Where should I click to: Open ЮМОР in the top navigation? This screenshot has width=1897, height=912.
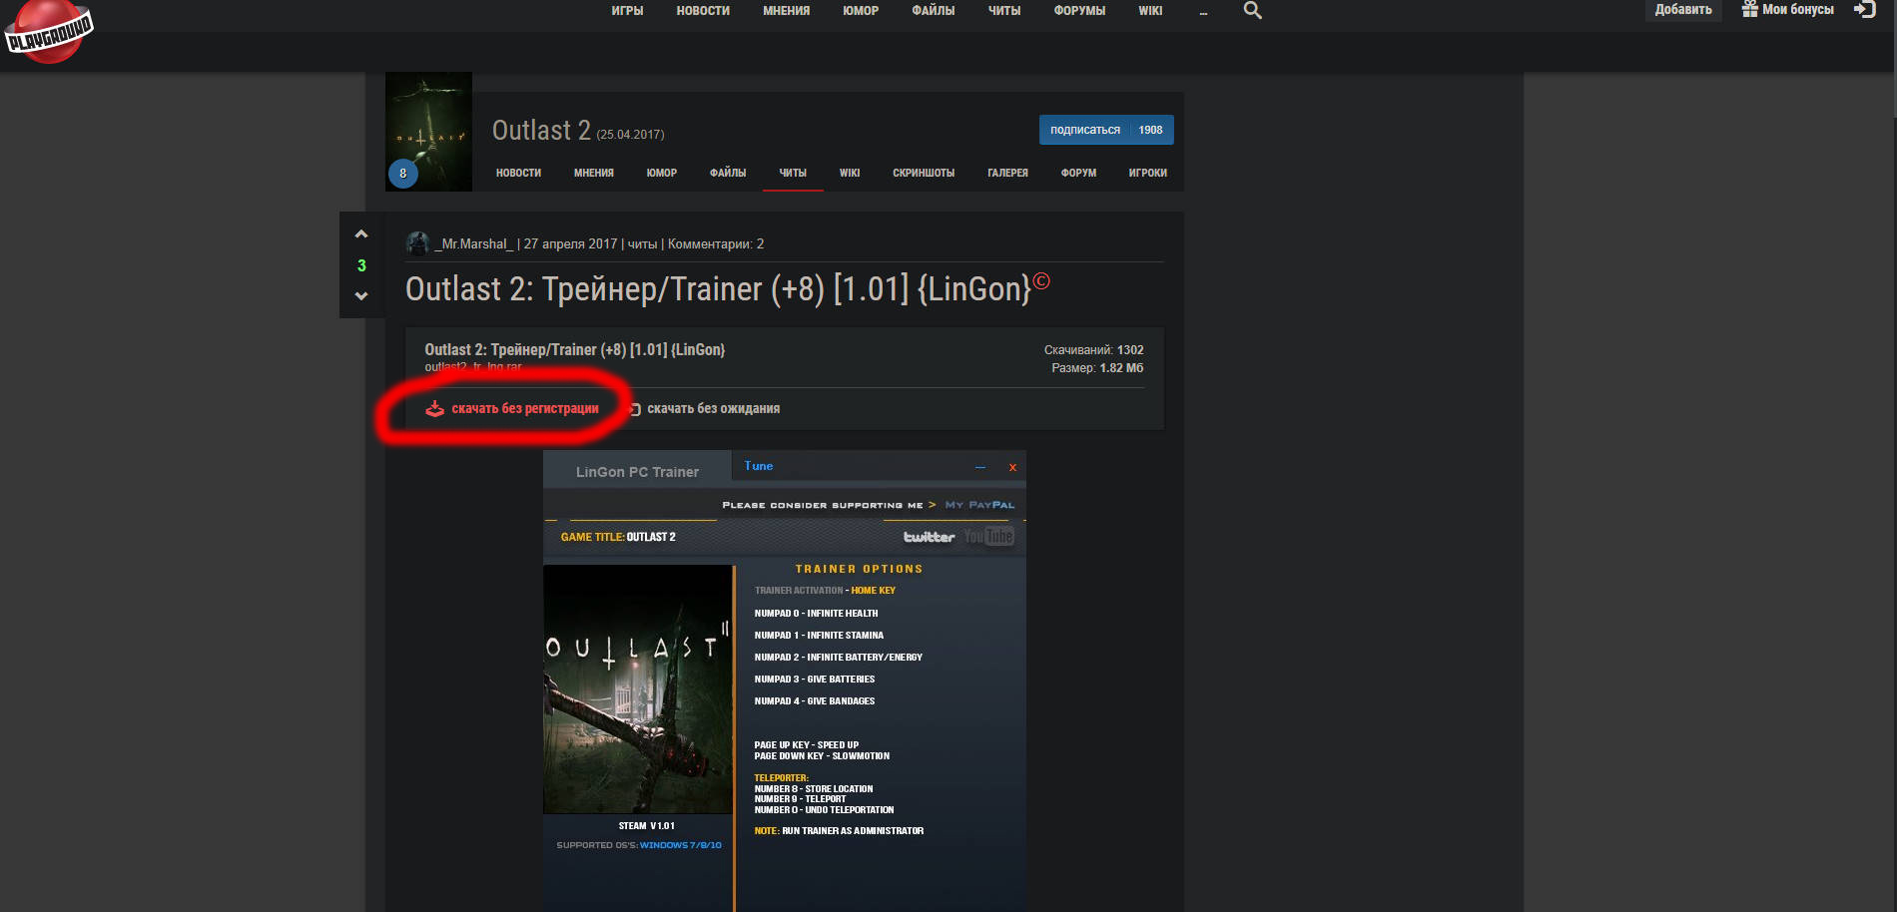click(x=861, y=11)
